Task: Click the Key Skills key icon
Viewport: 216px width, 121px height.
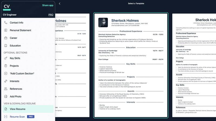Action: click(6, 58)
